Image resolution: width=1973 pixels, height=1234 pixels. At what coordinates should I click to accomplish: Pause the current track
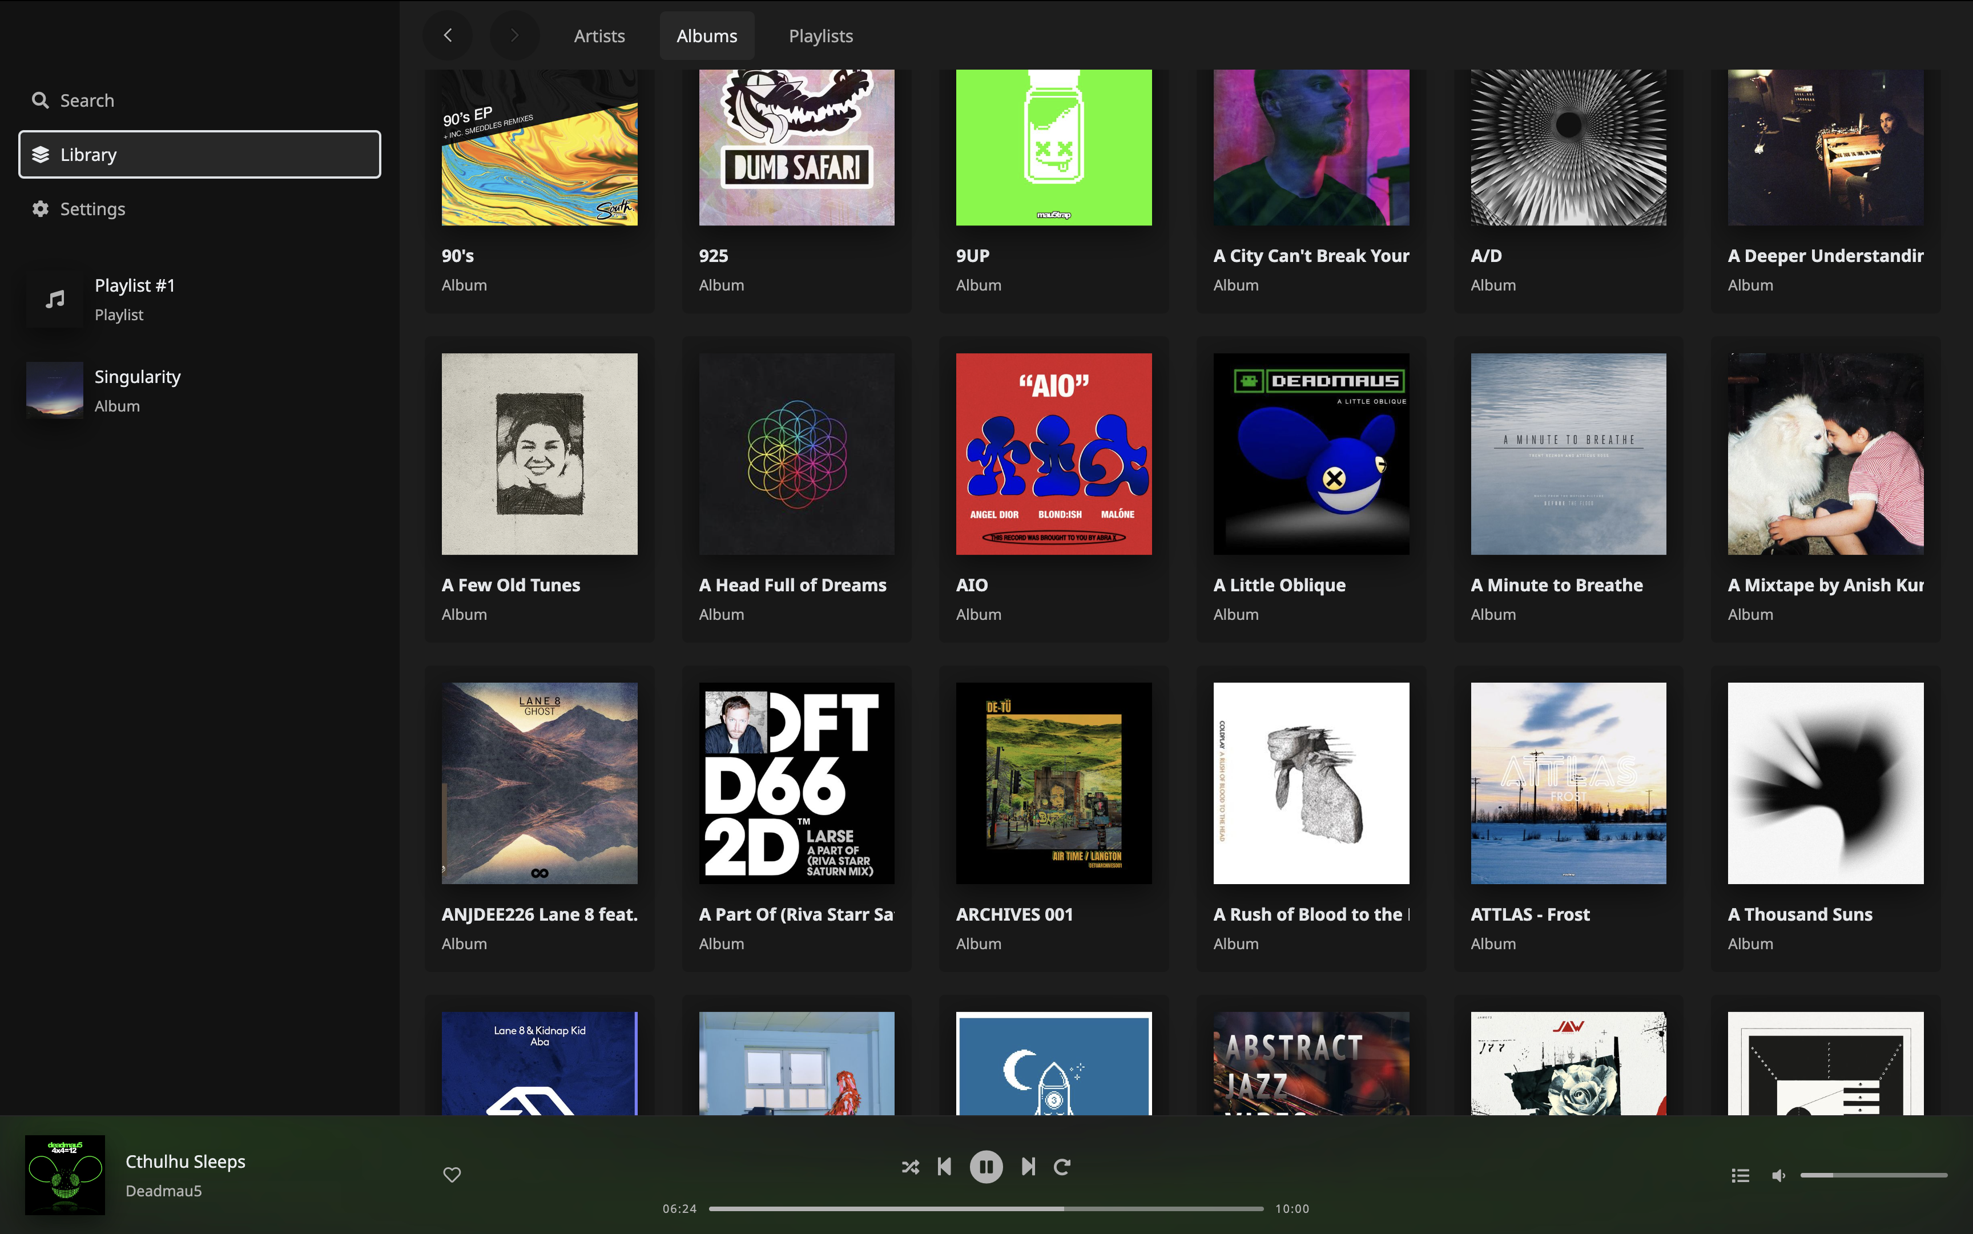(986, 1166)
